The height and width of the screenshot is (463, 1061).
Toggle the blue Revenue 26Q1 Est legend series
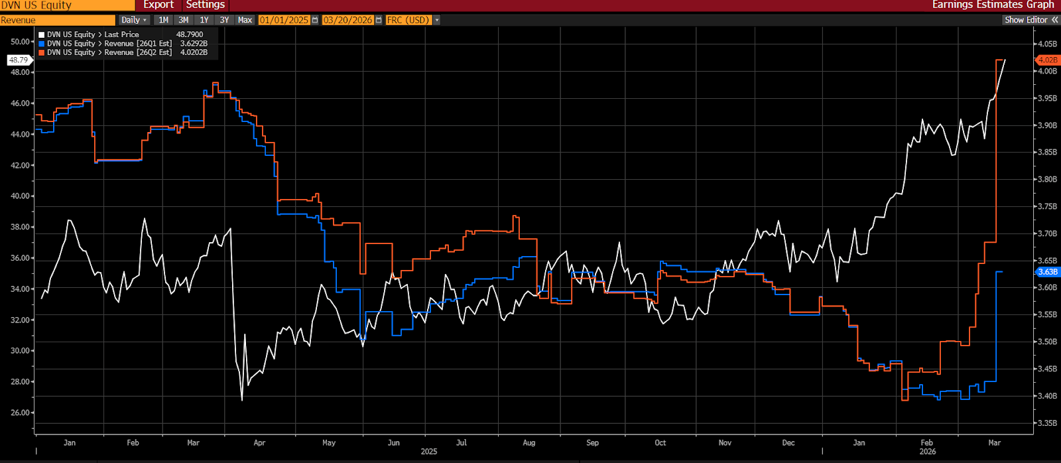point(42,44)
